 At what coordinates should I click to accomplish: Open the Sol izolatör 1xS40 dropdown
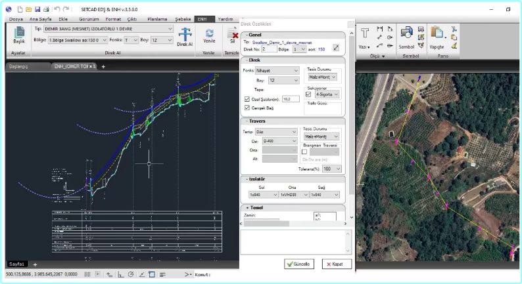coord(263,195)
